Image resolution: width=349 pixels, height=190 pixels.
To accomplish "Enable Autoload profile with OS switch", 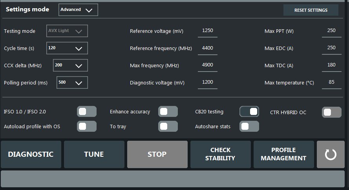I will click(87, 126).
